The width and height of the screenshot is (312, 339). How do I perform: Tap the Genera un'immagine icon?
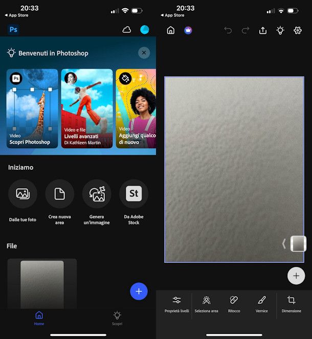(97, 193)
